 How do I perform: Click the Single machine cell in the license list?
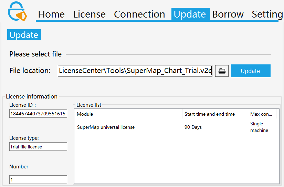(259, 127)
